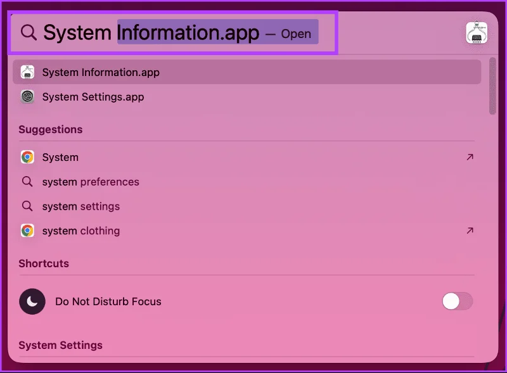Click the results list scrollbar
This screenshot has height=373, width=507.
tap(492, 86)
